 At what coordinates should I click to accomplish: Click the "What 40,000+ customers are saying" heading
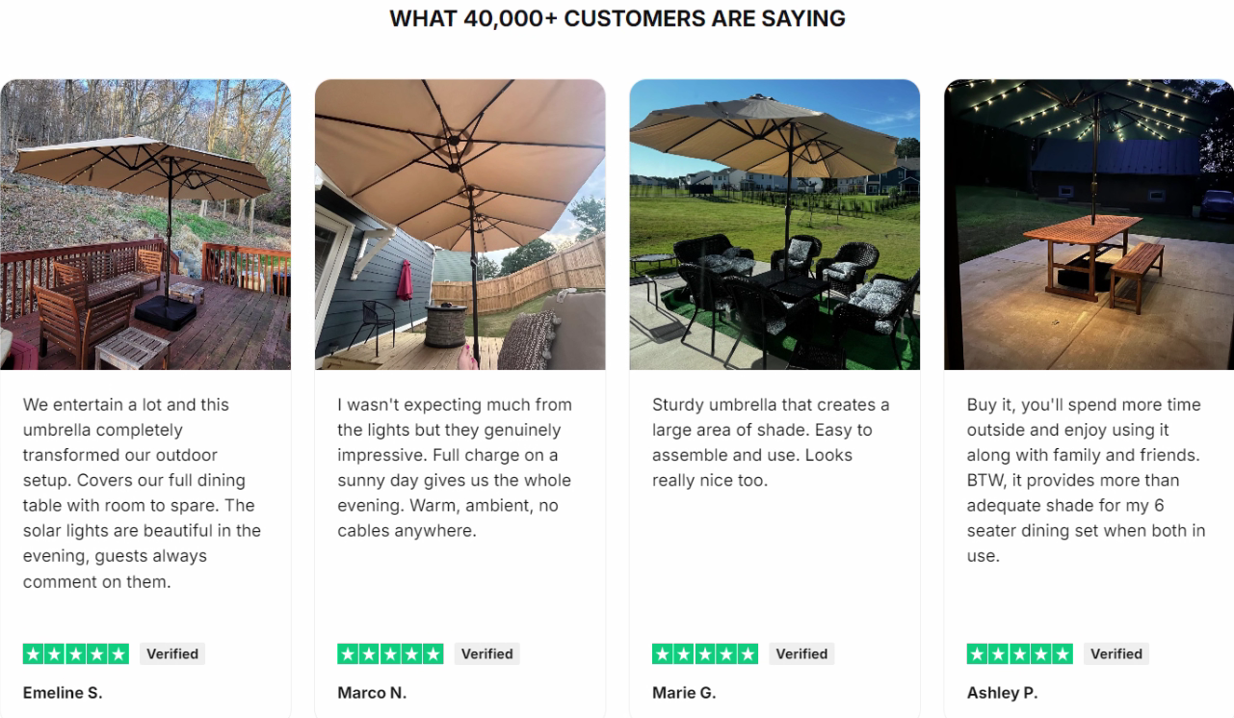[617, 18]
